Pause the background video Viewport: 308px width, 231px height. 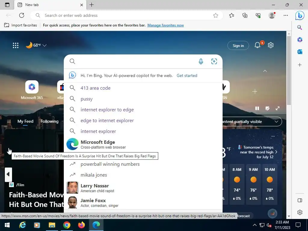pos(257,108)
